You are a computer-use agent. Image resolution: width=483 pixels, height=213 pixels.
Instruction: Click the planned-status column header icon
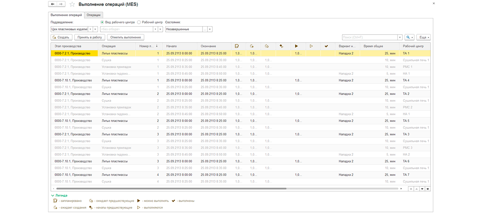237,46
